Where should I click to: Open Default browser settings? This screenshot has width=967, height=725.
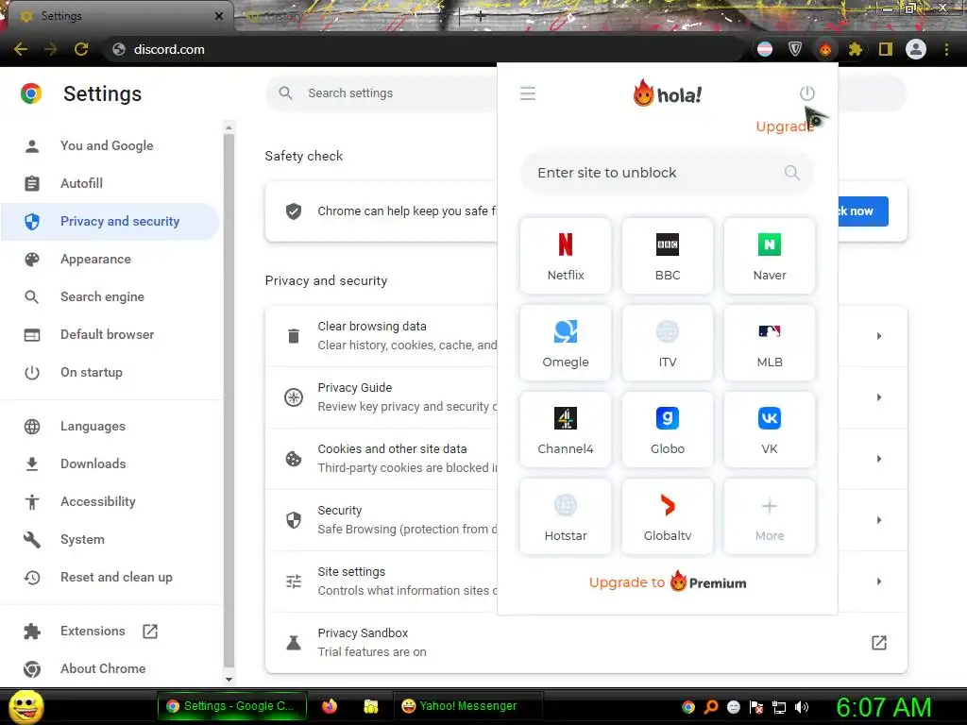tap(108, 334)
